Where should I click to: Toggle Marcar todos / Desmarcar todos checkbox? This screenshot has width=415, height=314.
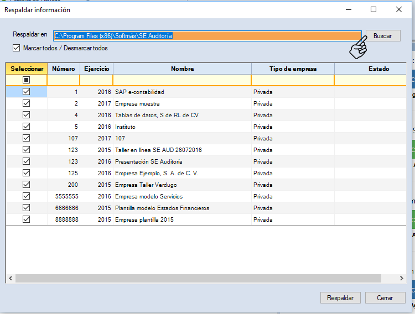pyautogui.click(x=16, y=48)
